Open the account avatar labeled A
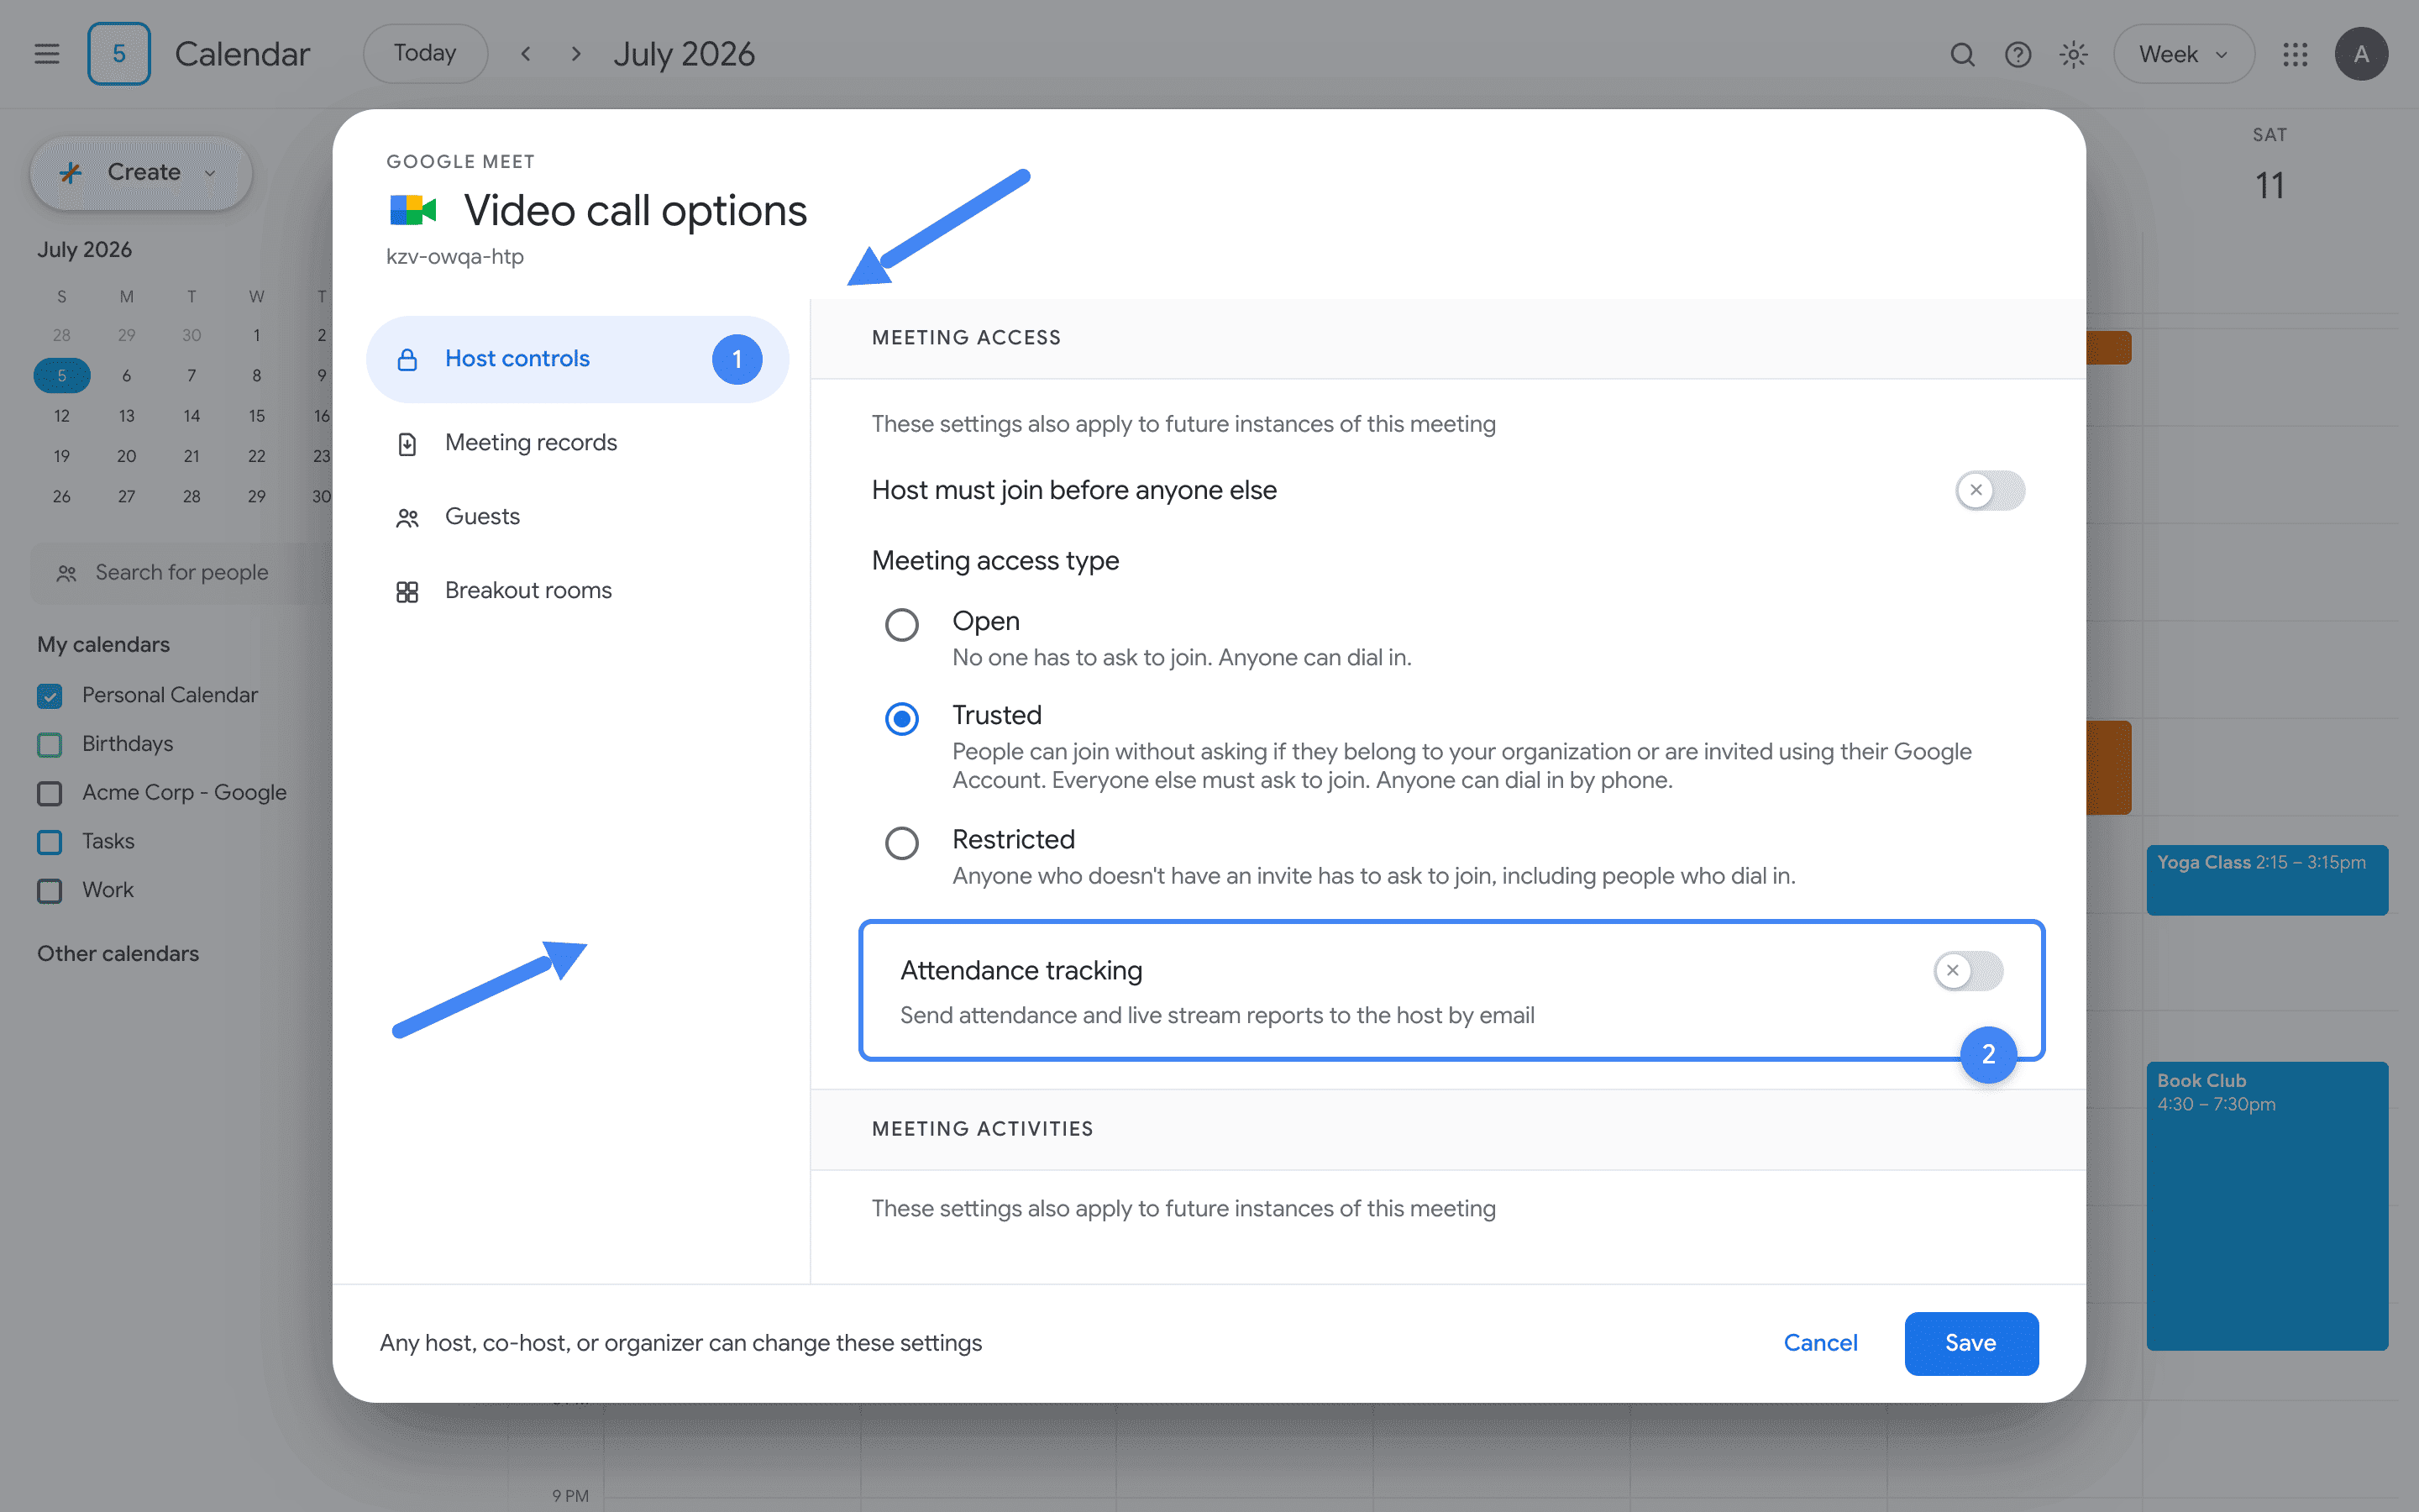 [2361, 54]
